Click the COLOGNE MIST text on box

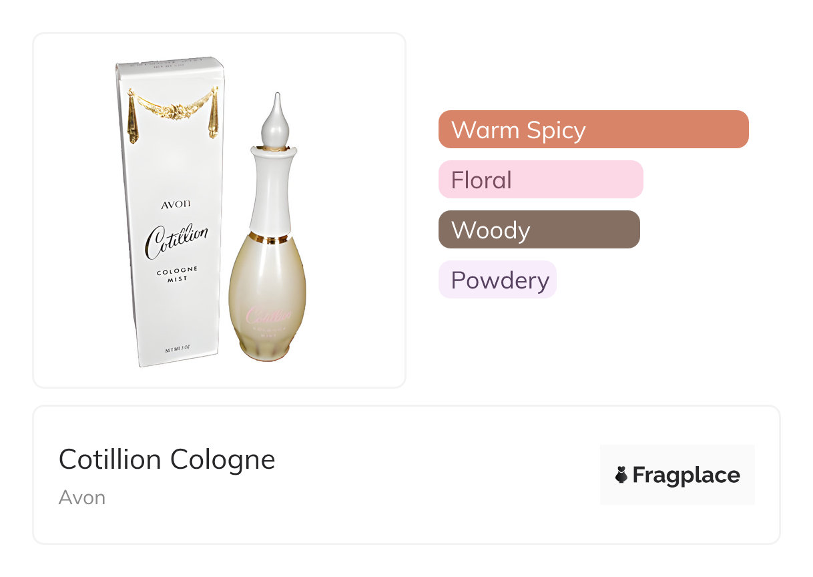point(177,274)
